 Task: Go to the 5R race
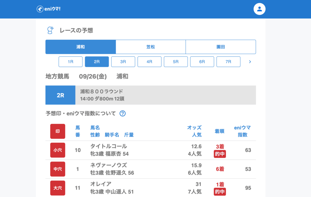[176, 62]
